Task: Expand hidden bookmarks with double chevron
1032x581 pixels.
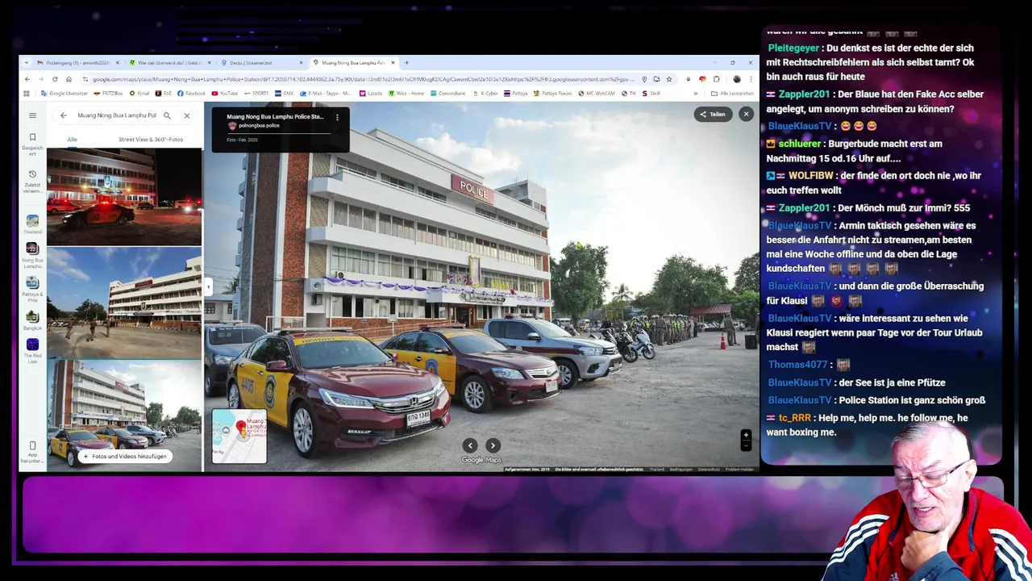Action: 696,94
